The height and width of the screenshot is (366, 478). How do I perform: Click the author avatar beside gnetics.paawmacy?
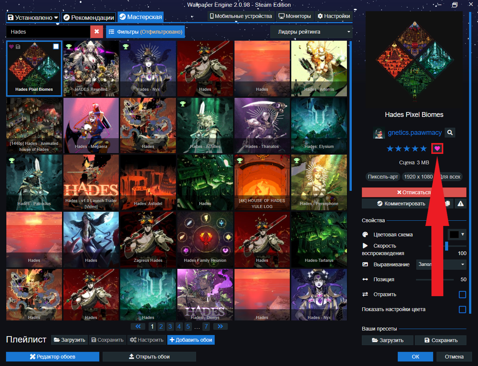(x=379, y=133)
